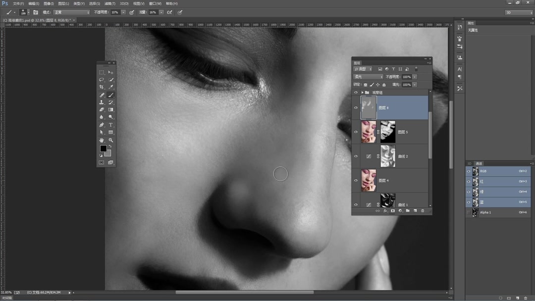The image size is (535, 301).
Task: Click the delete layer trash button
Action: click(423, 210)
